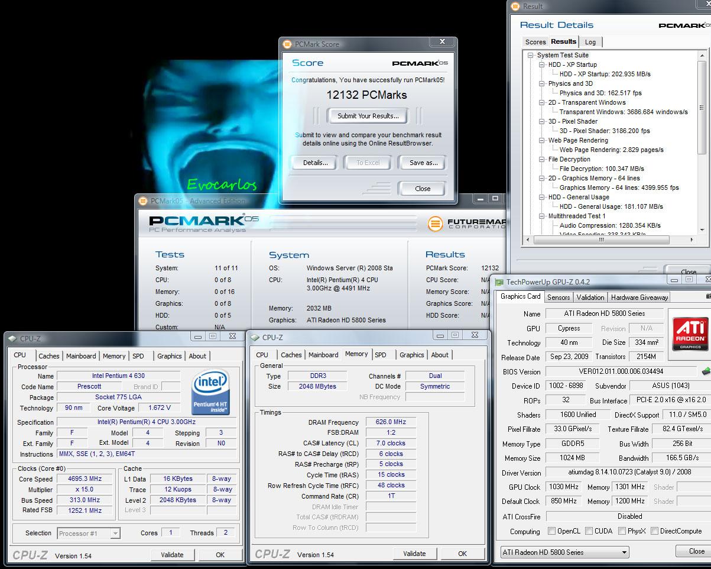This screenshot has width=711, height=569.
Task: Open About tab in left CPU-Z window
Action: coord(197,356)
